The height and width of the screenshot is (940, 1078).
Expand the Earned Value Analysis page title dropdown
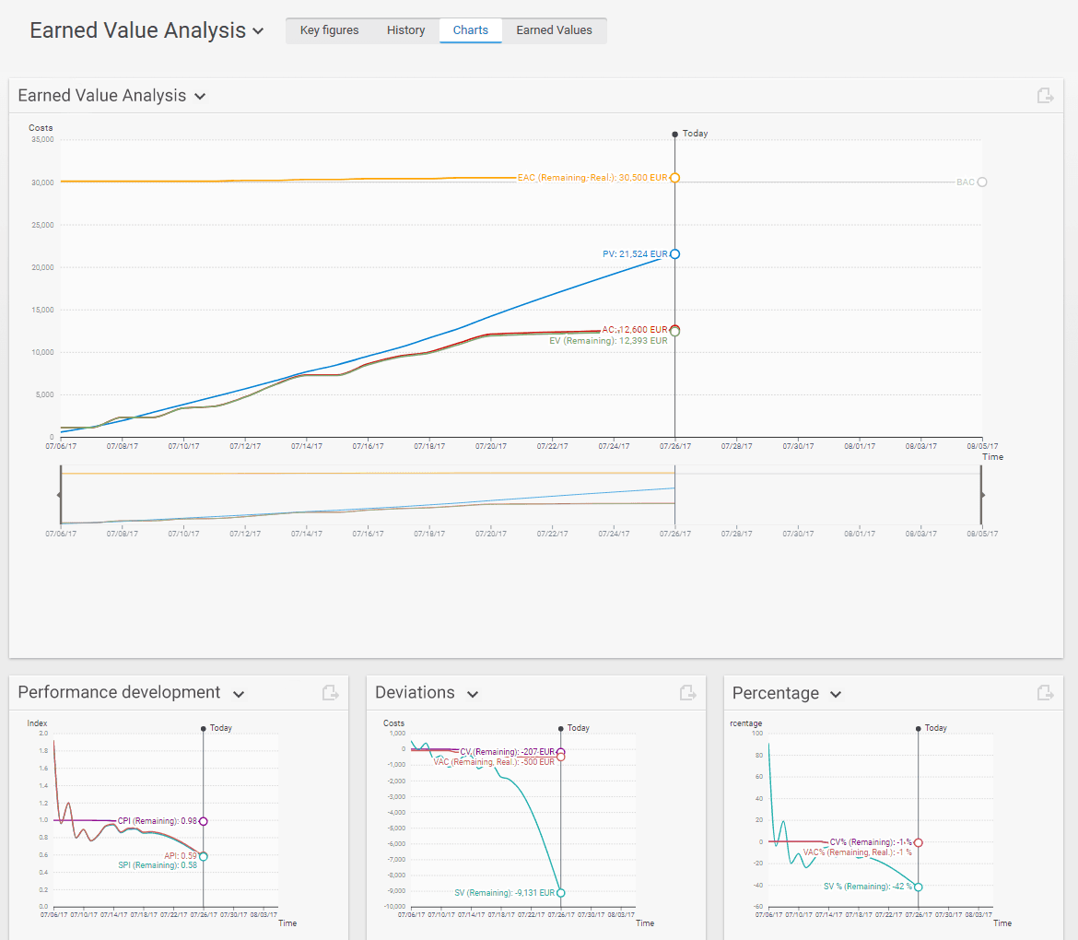pyautogui.click(x=259, y=31)
